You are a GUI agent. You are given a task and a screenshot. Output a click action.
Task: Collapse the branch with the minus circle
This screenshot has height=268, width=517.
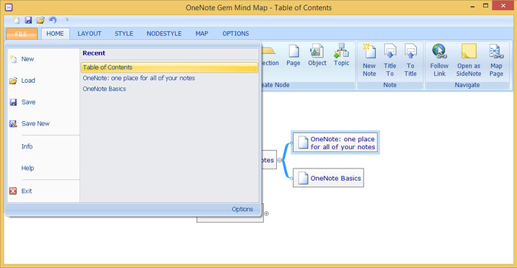pyautogui.click(x=280, y=161)
